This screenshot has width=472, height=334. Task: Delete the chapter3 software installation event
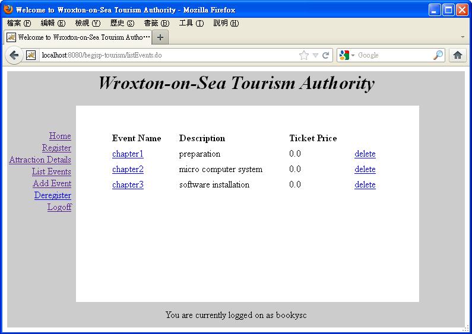[x=365, y=185]
